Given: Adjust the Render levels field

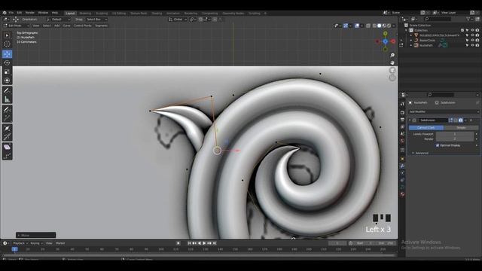Looking at the screenshot, I should (455, 139).
